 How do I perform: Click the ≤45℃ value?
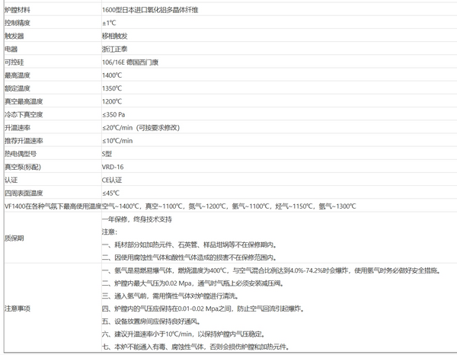tap(110, 193)
